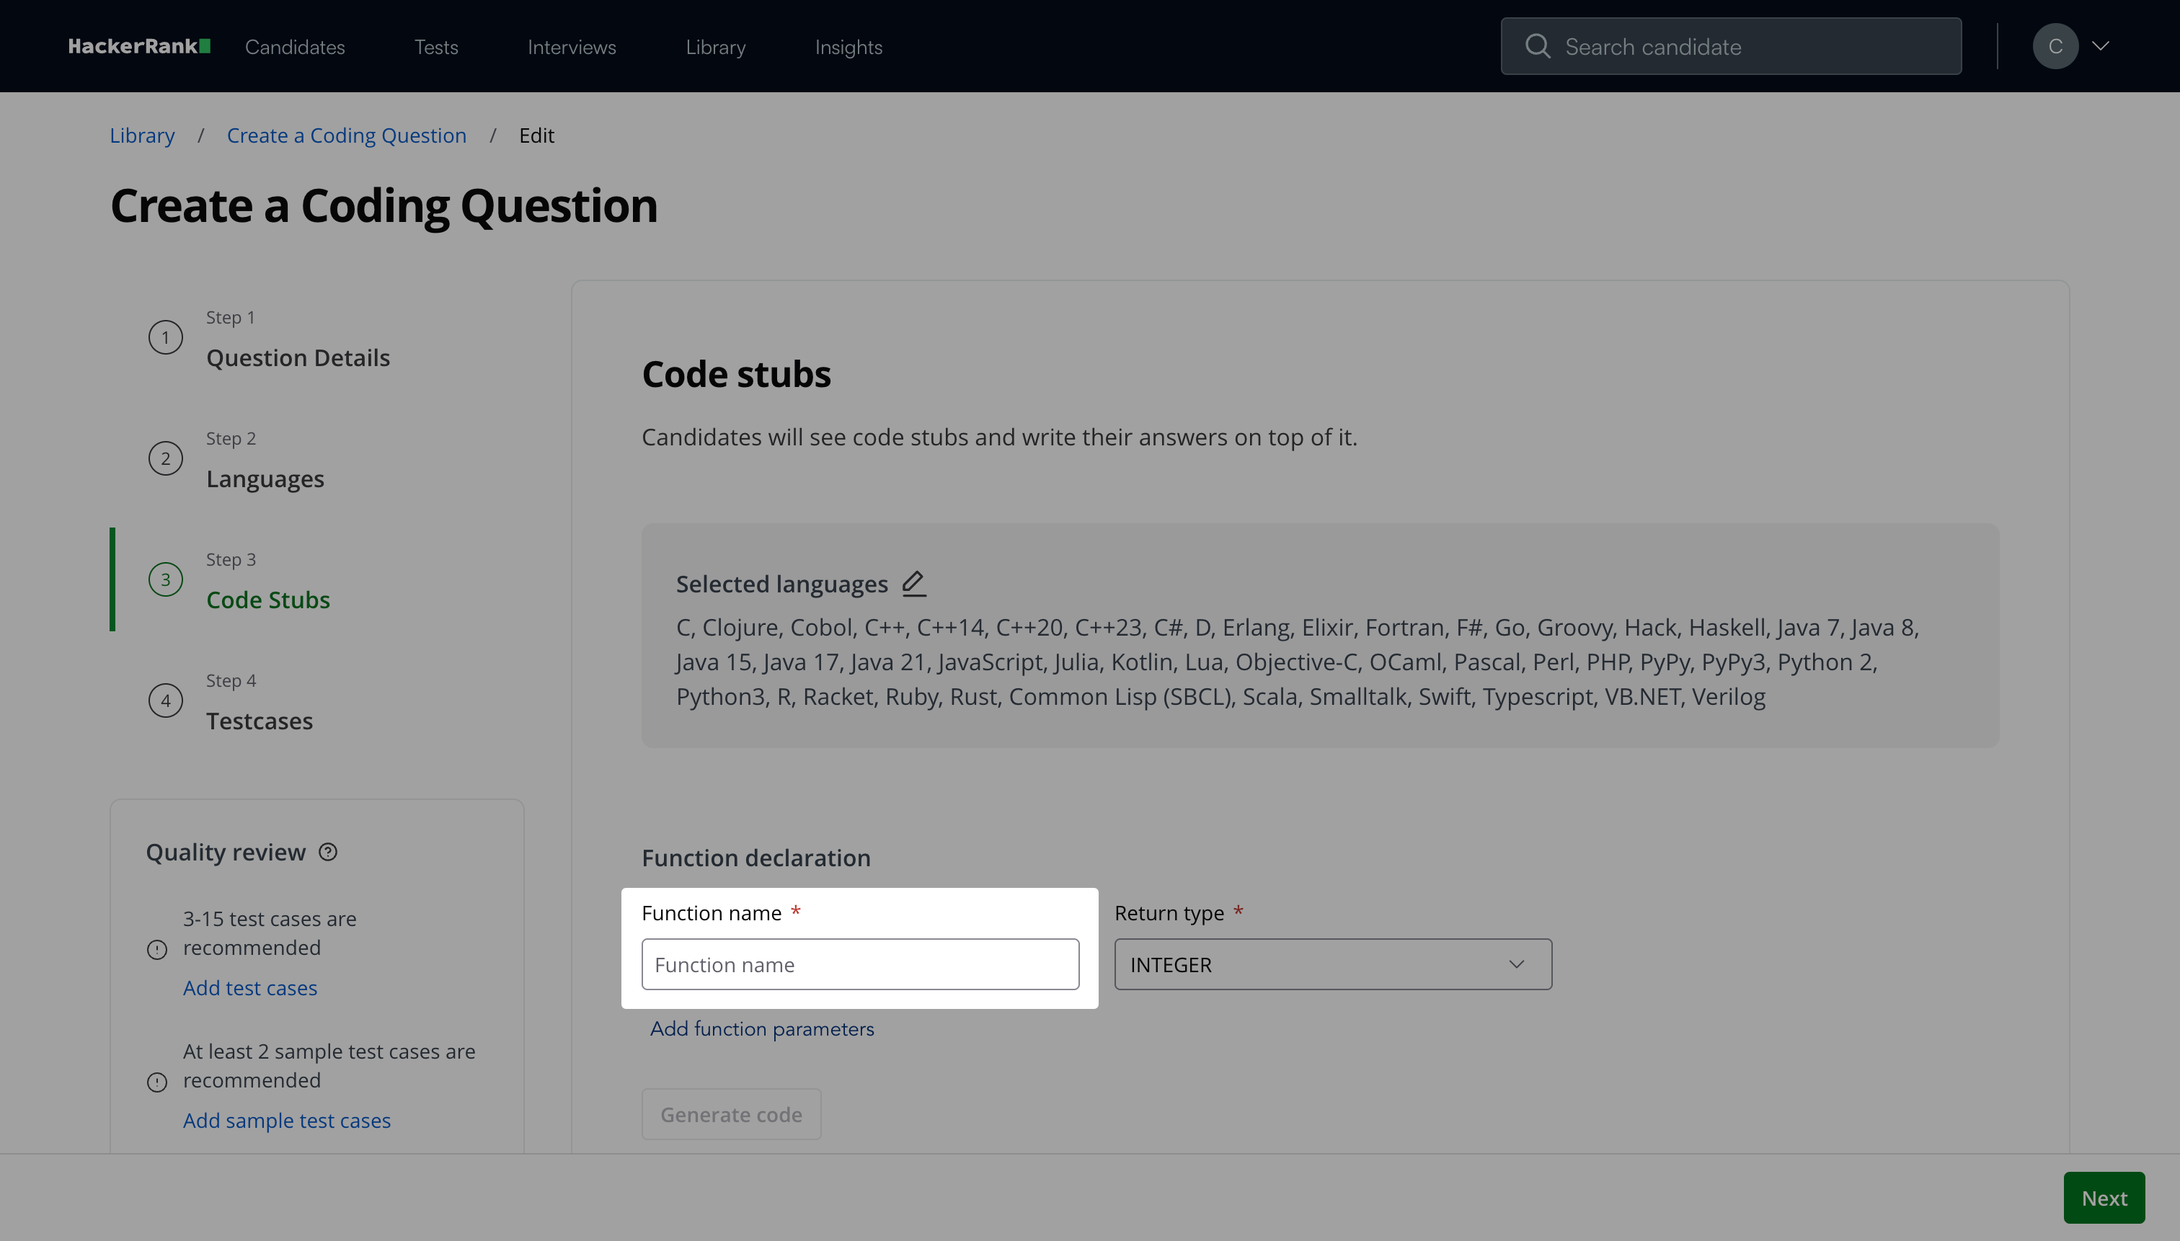
Task: Go to the Insights tab
Action: (848, 47)
